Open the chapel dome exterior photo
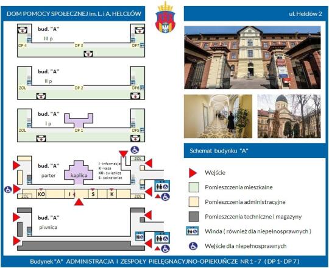329x268 pixels. coord(289,116)
